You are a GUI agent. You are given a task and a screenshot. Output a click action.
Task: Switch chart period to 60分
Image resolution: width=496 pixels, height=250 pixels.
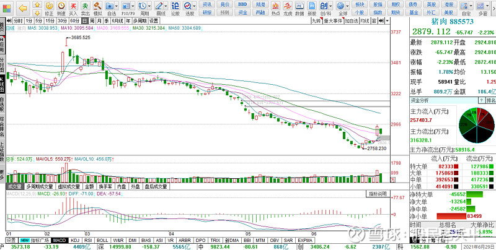(x=74, y=20)
